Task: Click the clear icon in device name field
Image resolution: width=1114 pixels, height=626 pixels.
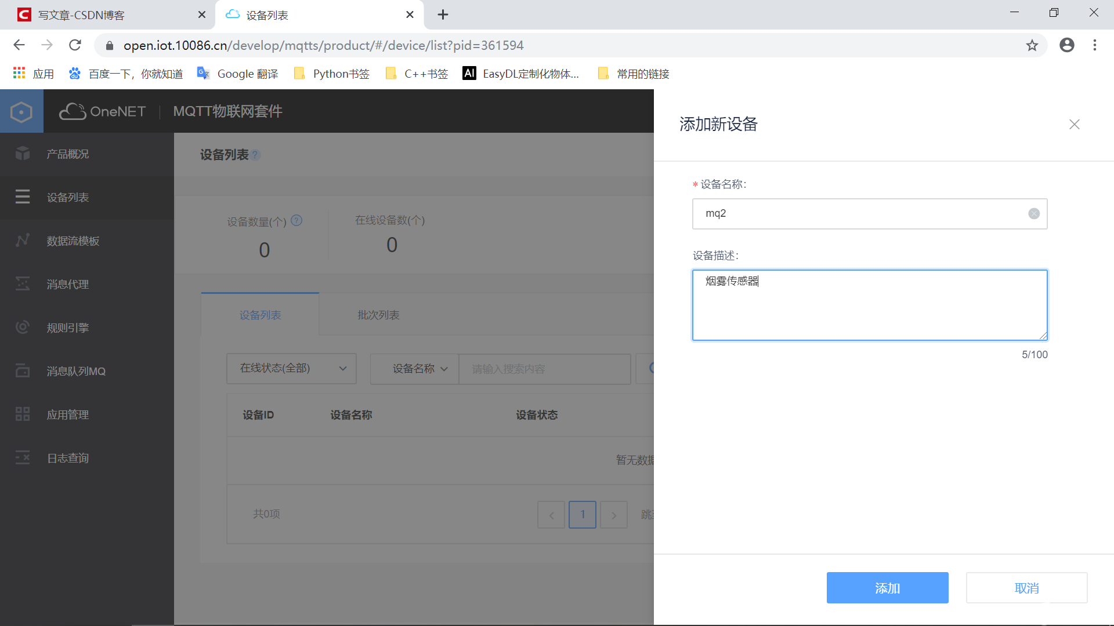Action: point(1034,214)
